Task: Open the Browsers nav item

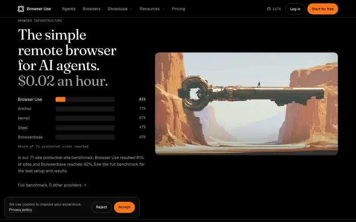Action: click(92, 9)
